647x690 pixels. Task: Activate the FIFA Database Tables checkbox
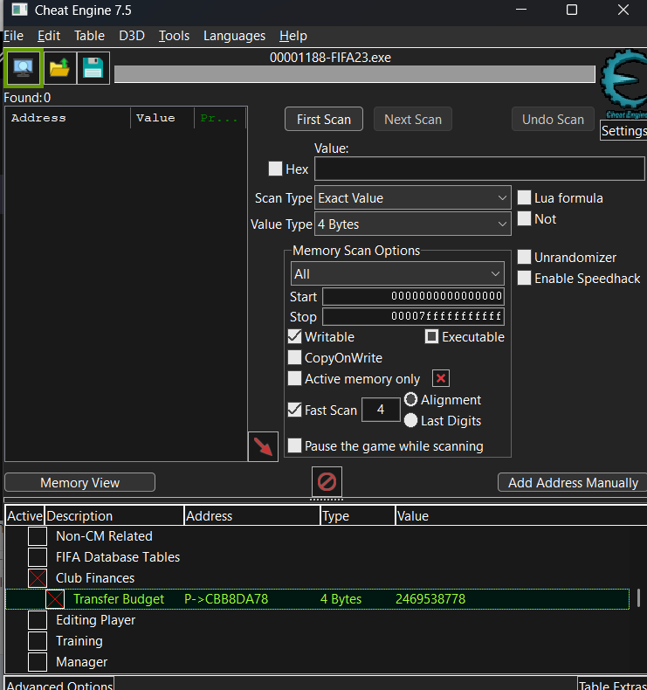click(x=38, y=557)
